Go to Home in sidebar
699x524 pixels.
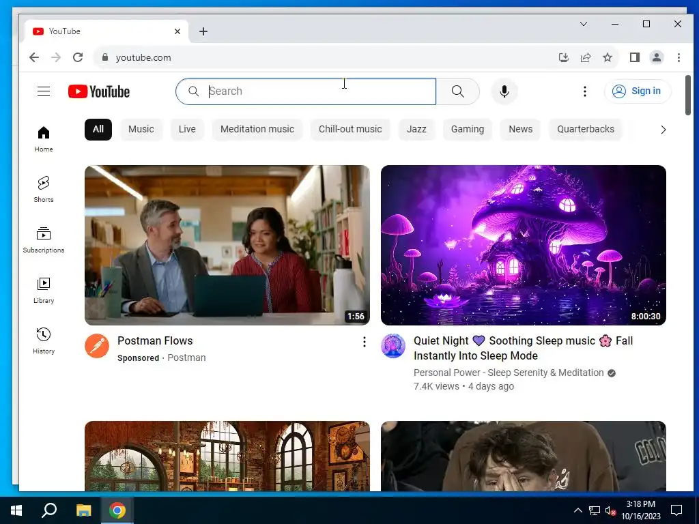coord(44,139)
